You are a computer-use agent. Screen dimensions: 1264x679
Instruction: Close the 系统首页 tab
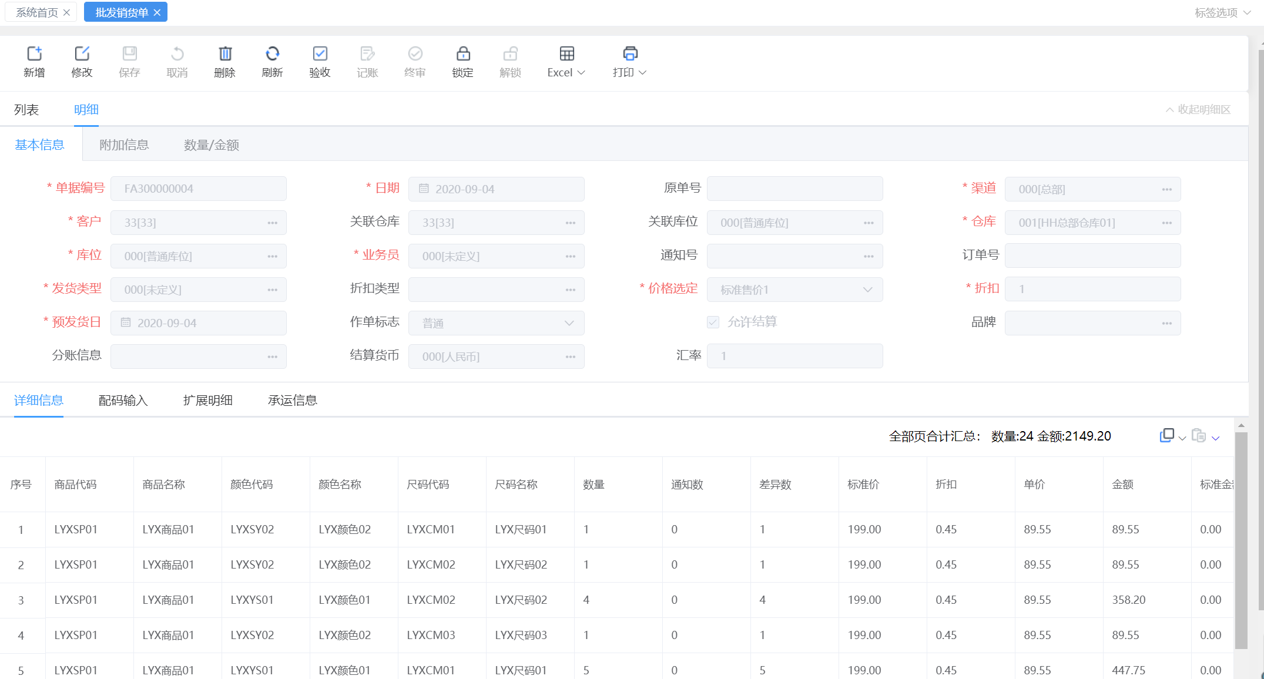tap(67, 12)
